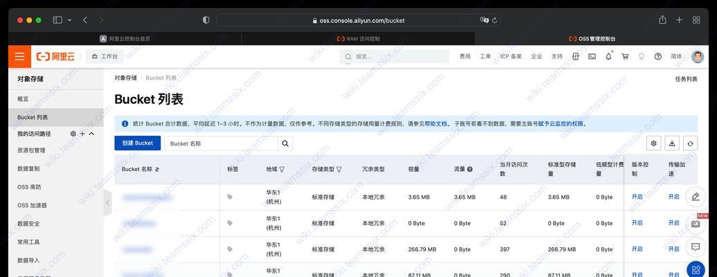Click the 阿里云 logo
The image size is (717, 277).
pos(55,57)
